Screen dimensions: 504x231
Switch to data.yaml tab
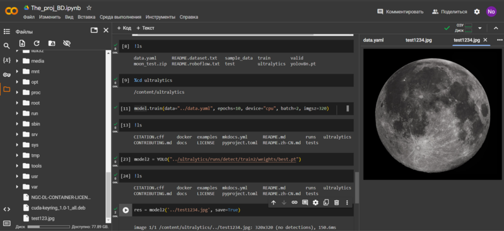tap(373, 40)
